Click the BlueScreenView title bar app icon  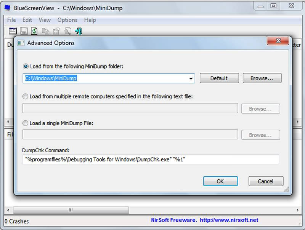pyautogui.click(x=8, y=8)
